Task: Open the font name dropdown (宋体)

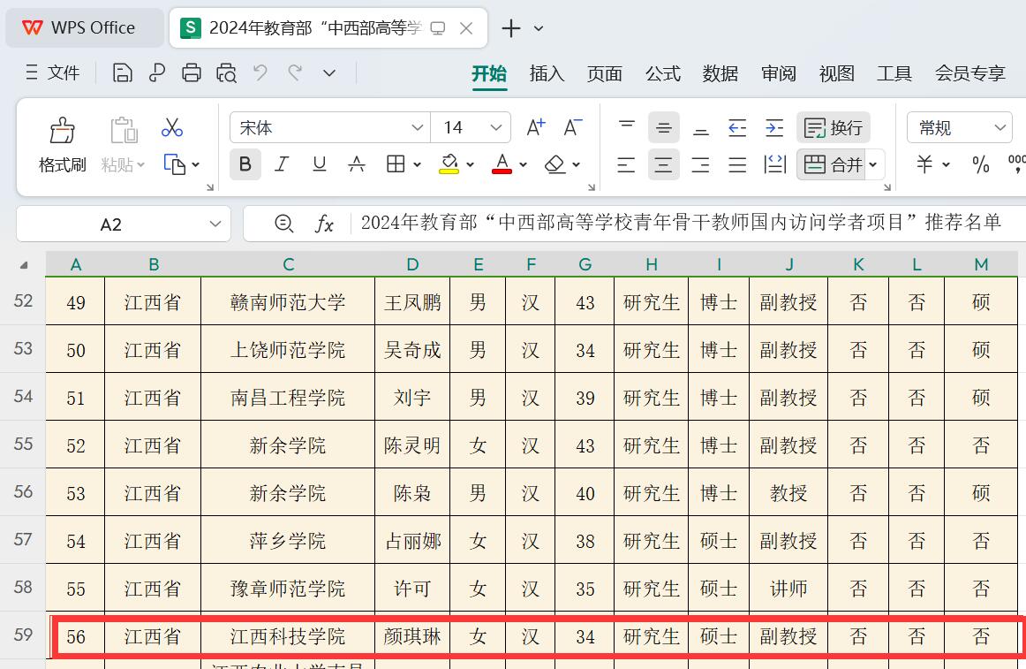Action: (417, 128)
